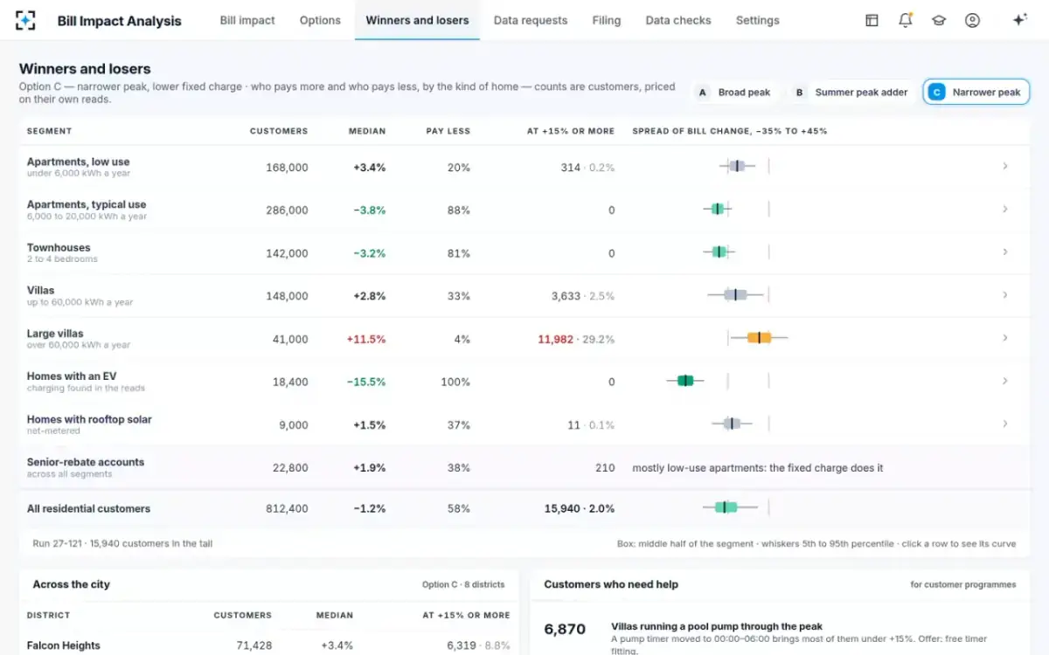Open Settings tab

(757, 20)
